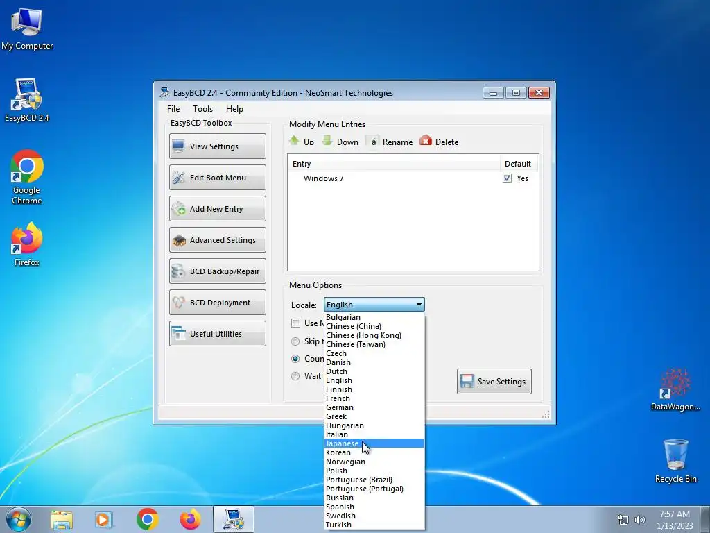Select Spanish in the locale list
The height and width of the screenshot is (533, 710).
click(374, 507)
